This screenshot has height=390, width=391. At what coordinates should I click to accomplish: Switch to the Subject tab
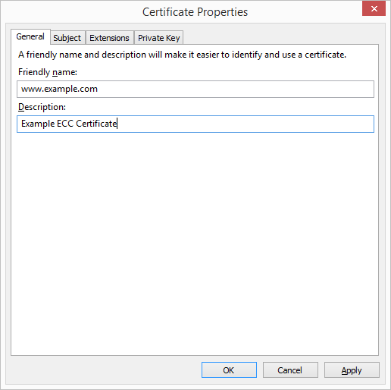67,38
